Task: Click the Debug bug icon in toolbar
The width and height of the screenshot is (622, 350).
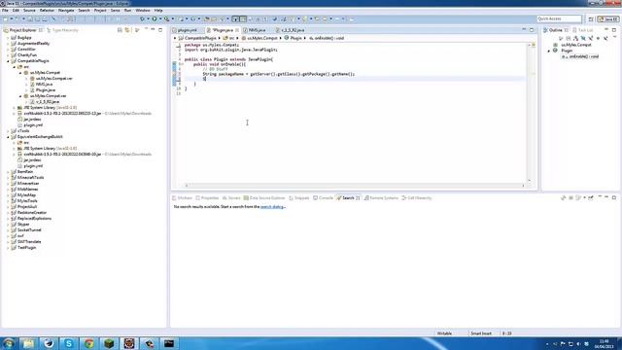Action: (142, 19)
